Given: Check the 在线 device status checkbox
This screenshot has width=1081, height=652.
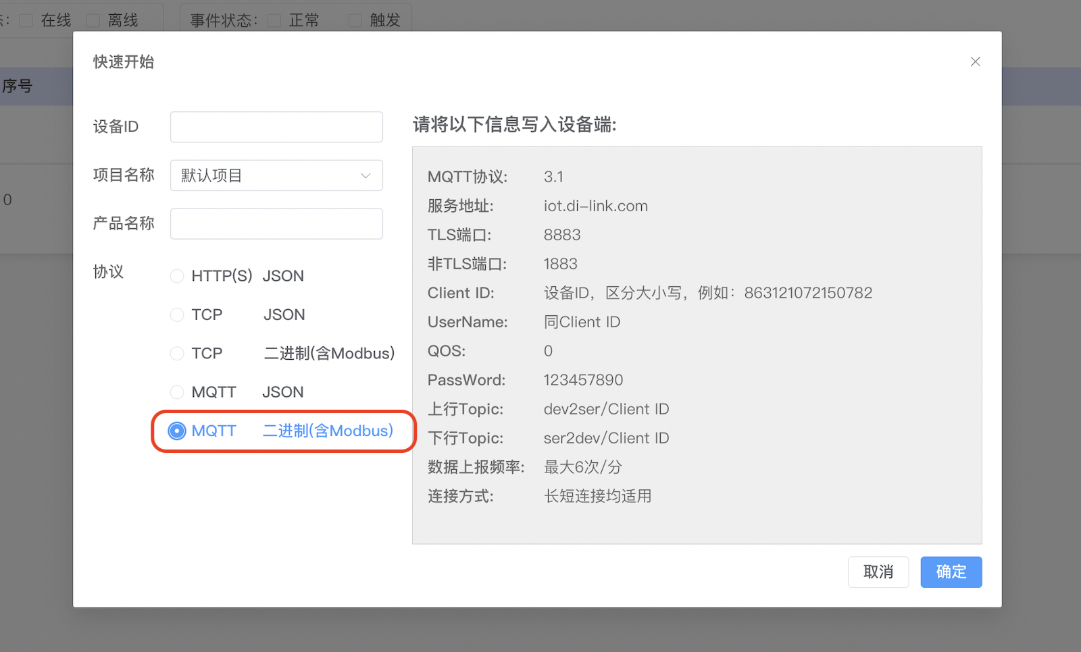Looking at the screenshot, I should pos(26,20).
